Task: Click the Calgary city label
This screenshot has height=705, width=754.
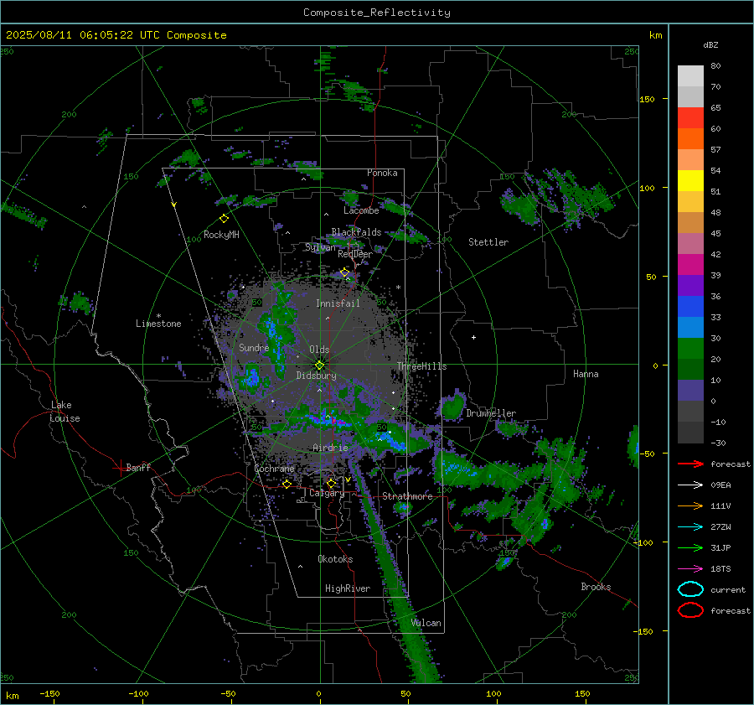Action: (327, 493)
